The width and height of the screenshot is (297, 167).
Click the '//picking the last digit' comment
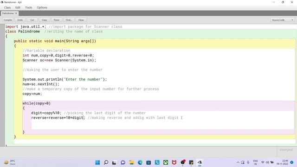(x=105, y=113)
